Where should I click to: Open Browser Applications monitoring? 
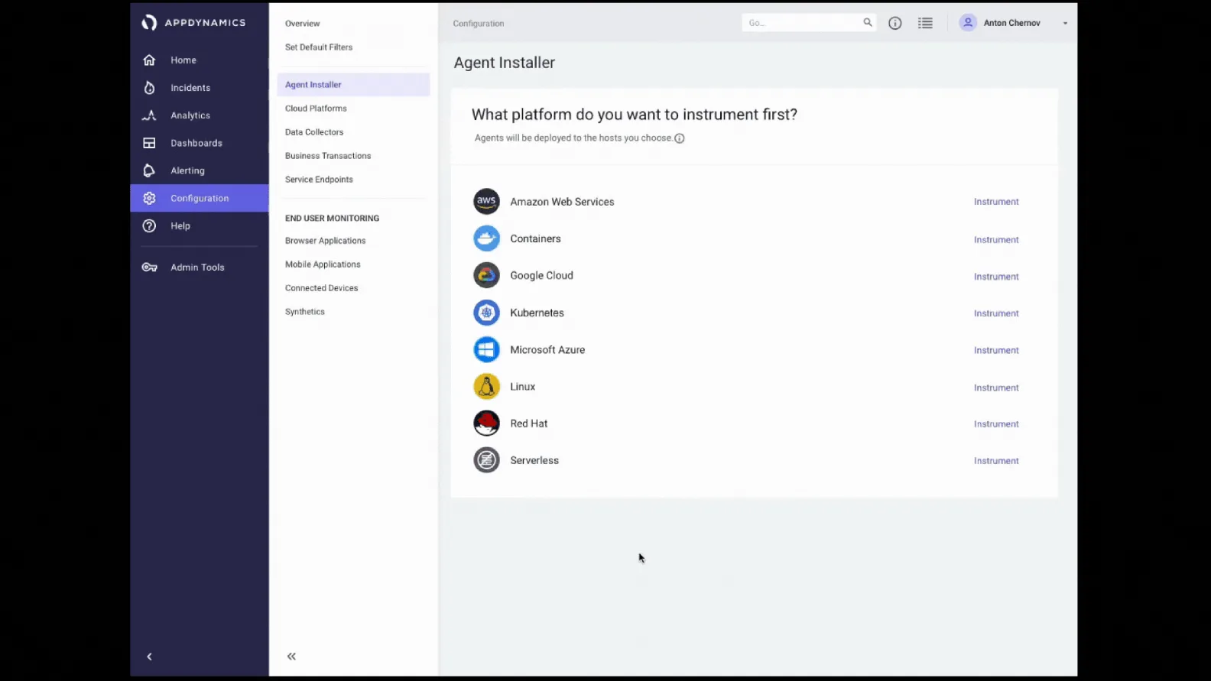point(326,241)
